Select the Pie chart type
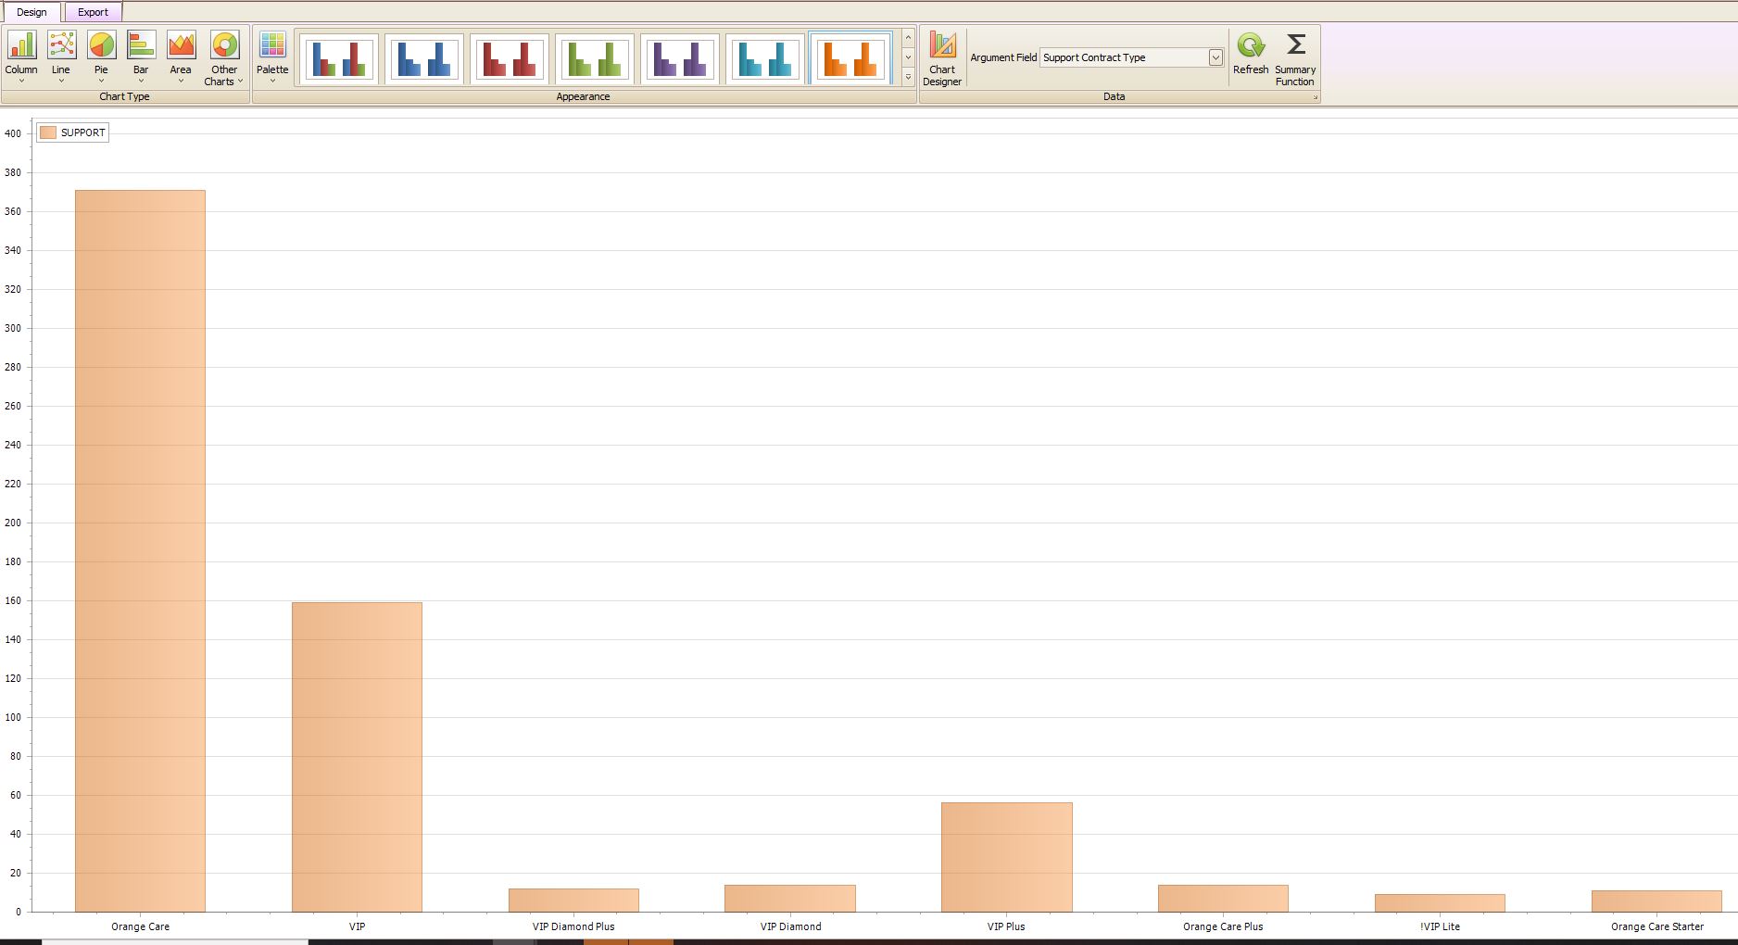1738x945 pixels. click(101, 57)
